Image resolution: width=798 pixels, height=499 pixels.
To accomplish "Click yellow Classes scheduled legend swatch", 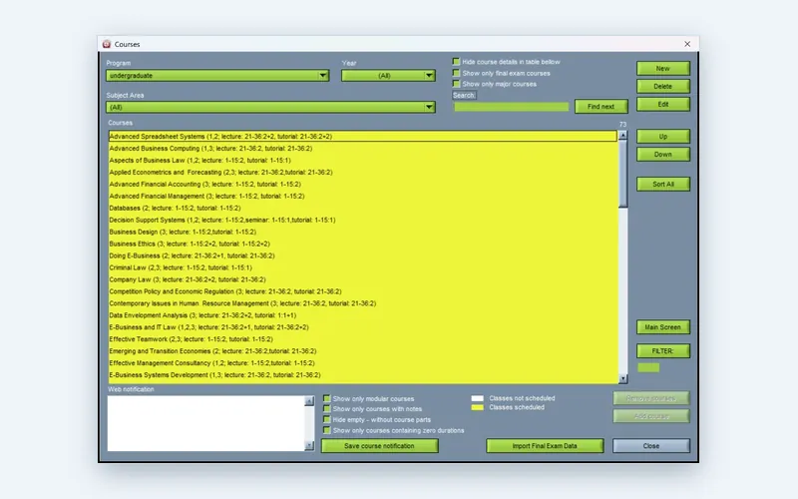I will (x=478, y=407).
